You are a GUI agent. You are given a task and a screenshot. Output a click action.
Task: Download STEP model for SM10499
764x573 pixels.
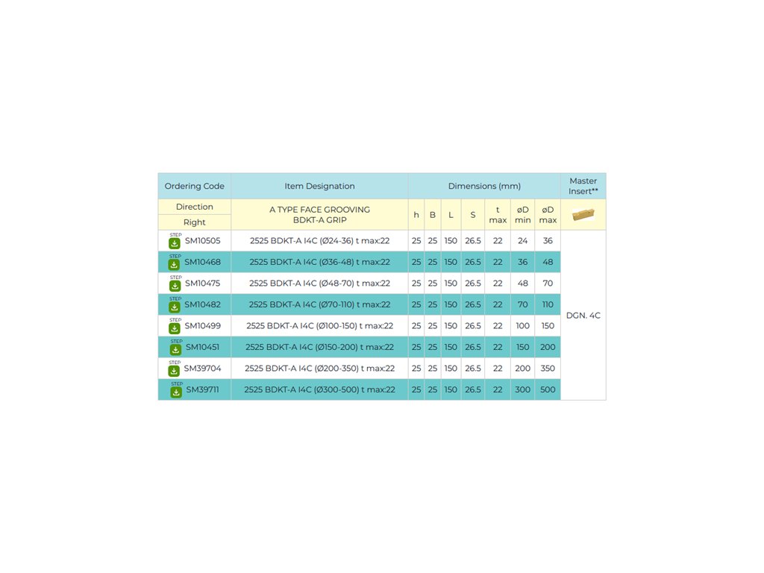point(175,328)
